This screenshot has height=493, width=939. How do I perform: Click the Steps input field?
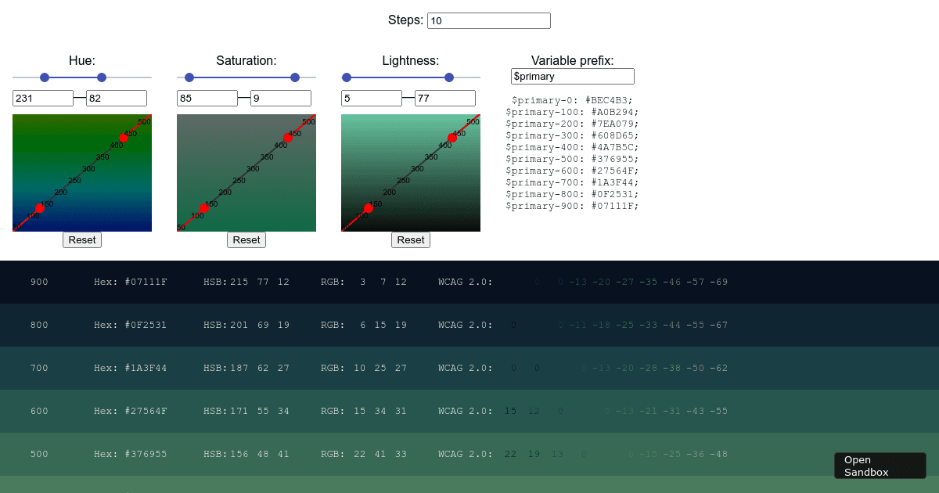click(x=488, y=20)
